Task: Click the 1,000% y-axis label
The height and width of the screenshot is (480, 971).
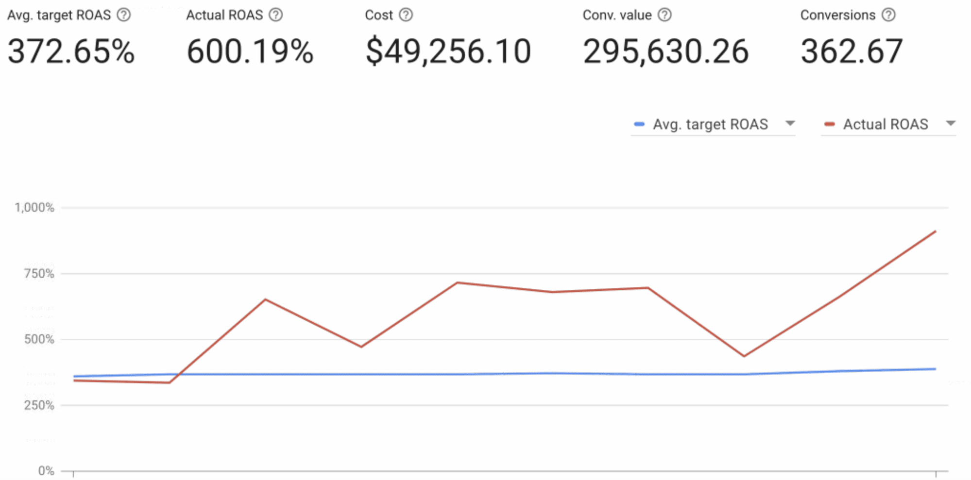Action: coord(34,208)
